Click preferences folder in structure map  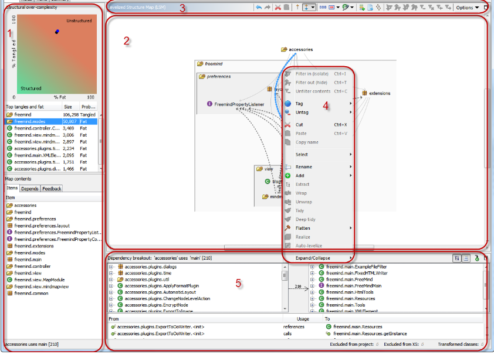click(215, 76)
